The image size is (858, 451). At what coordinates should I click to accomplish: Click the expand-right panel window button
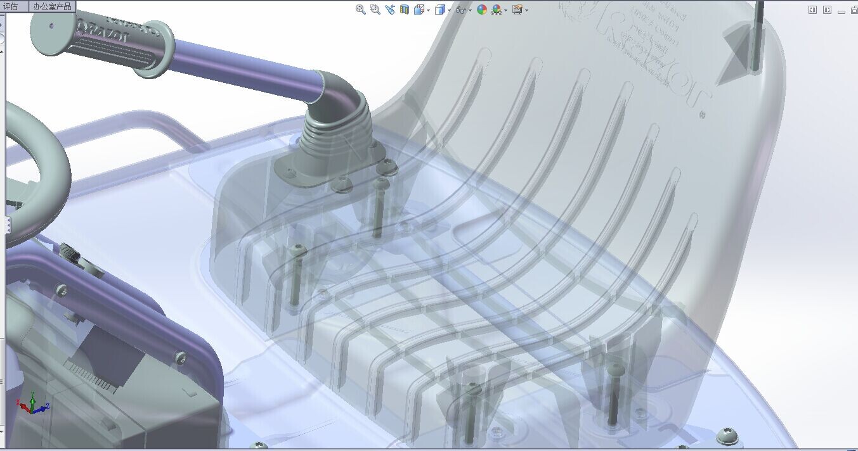[x=827, y=10]
